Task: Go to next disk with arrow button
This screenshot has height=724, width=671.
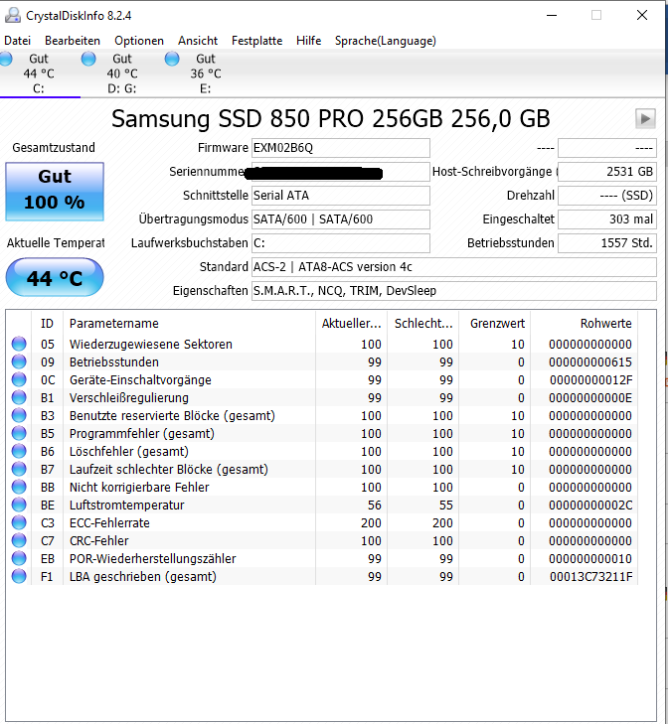Action: point(645,118)
